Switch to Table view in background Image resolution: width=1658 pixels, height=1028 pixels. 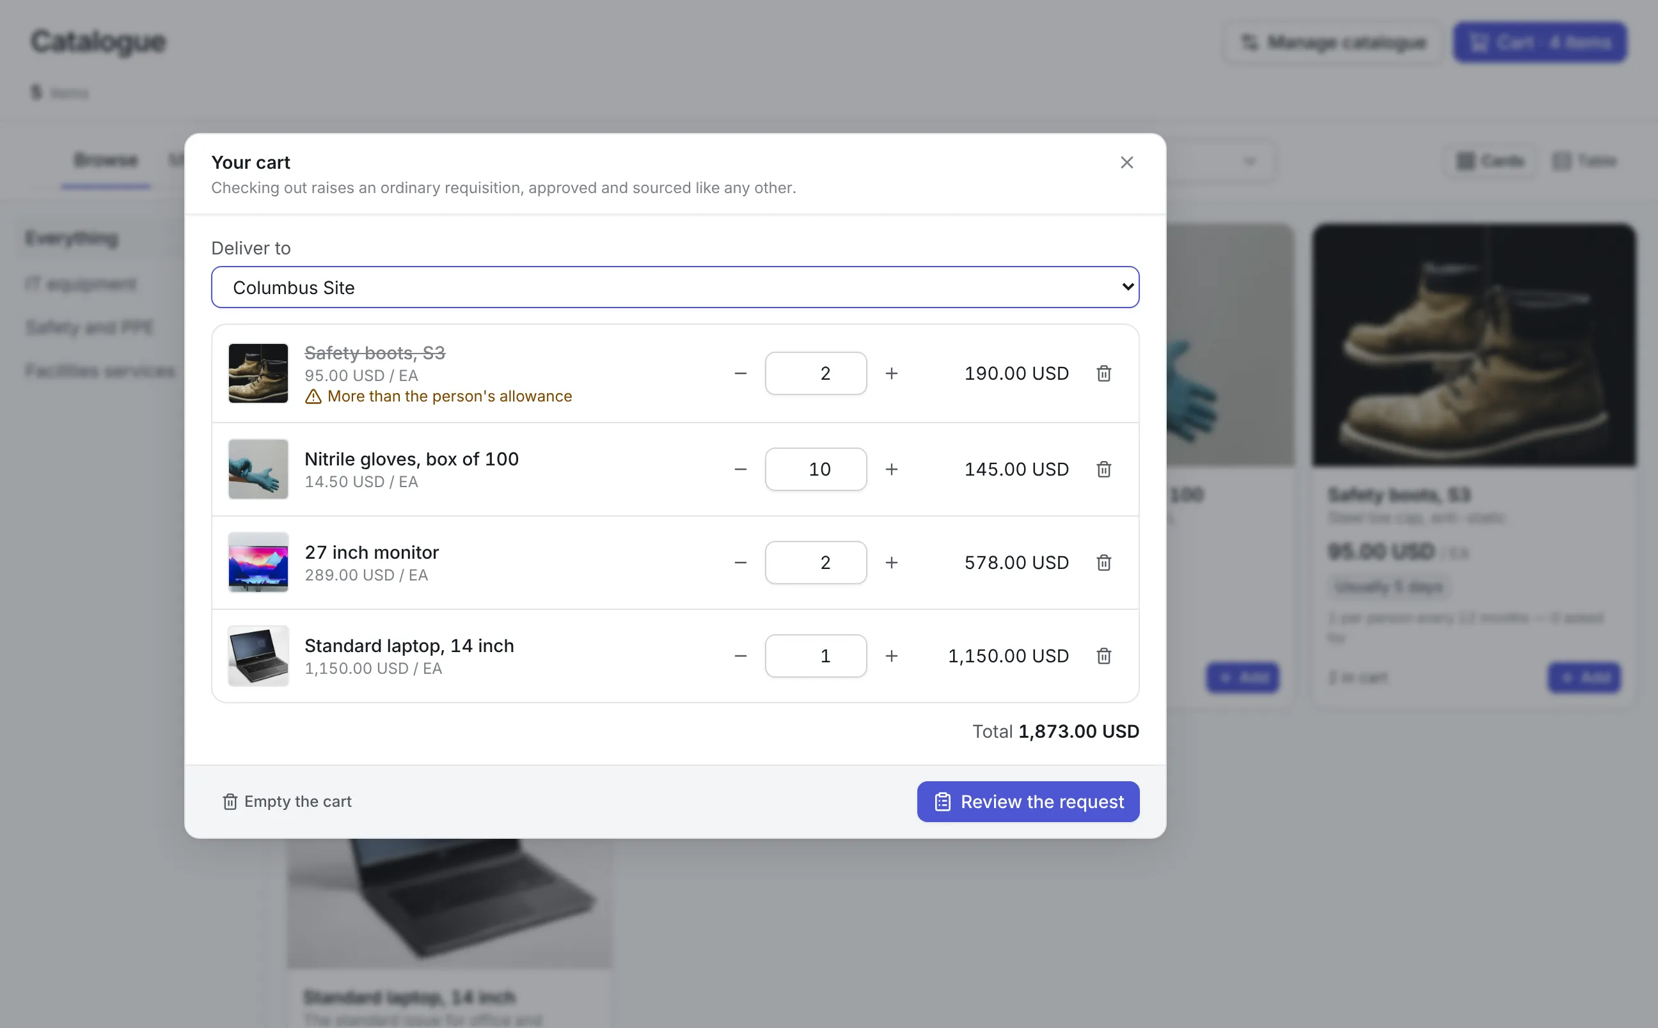[1584, 161]
